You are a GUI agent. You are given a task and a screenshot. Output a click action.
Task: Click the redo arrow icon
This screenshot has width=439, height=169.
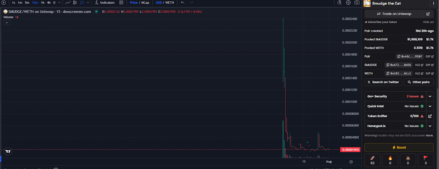(192, 3)
